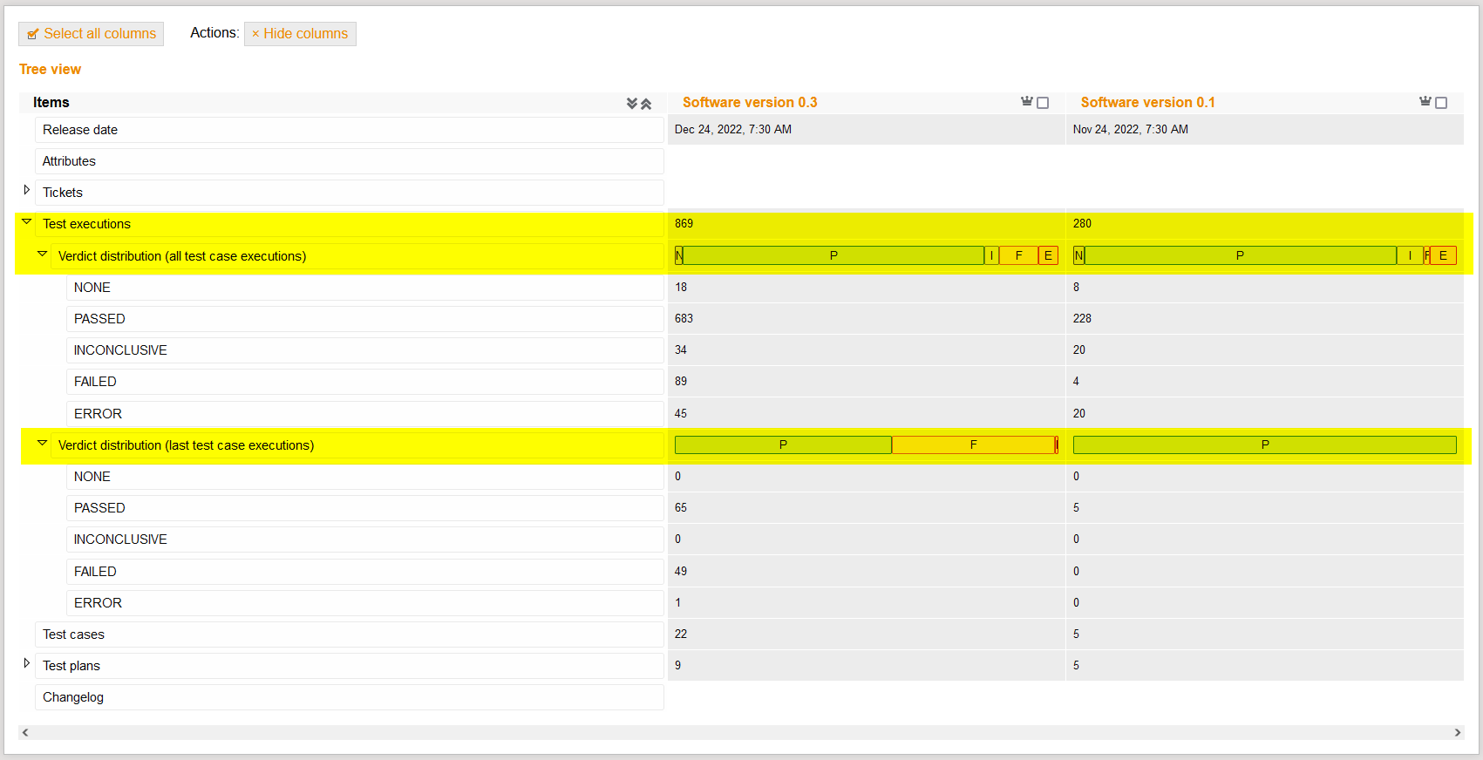Click the Hide columns action button
Screen dimensions: 1483x760
[x=300, y=34]
